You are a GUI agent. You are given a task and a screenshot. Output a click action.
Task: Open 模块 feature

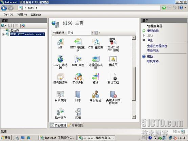(96, 79)
